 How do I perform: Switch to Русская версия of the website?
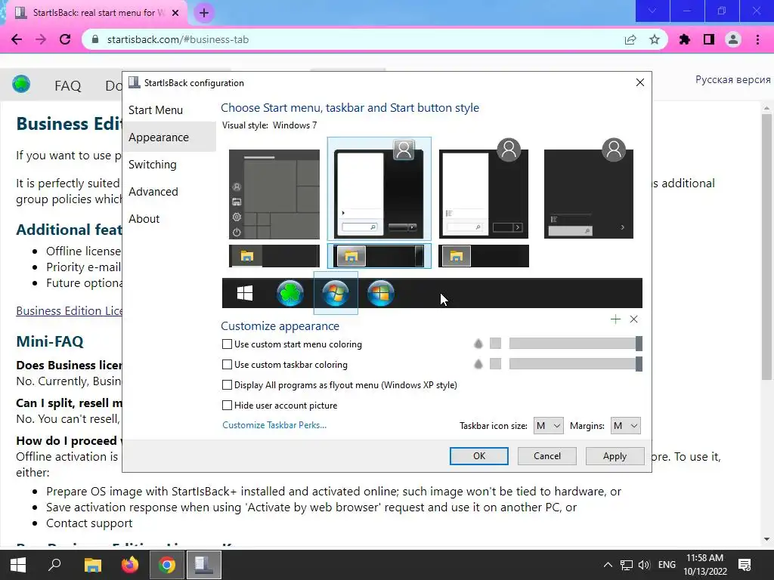pos(732,79)
